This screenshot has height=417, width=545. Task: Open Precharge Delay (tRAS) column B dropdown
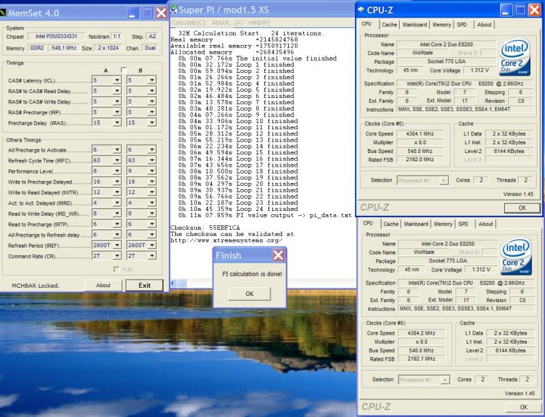[x=152, y=122]
